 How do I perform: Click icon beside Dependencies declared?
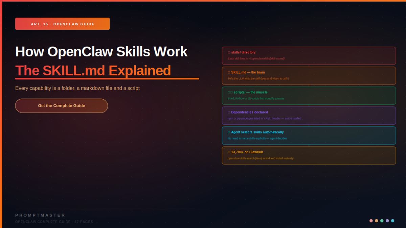(x=229, y=112)
